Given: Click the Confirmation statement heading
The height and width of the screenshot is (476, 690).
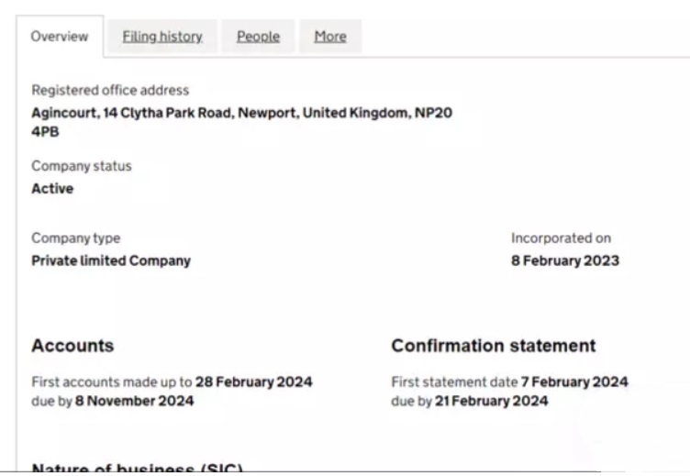Looking at the screenshot, I should [x=493, y=346].
